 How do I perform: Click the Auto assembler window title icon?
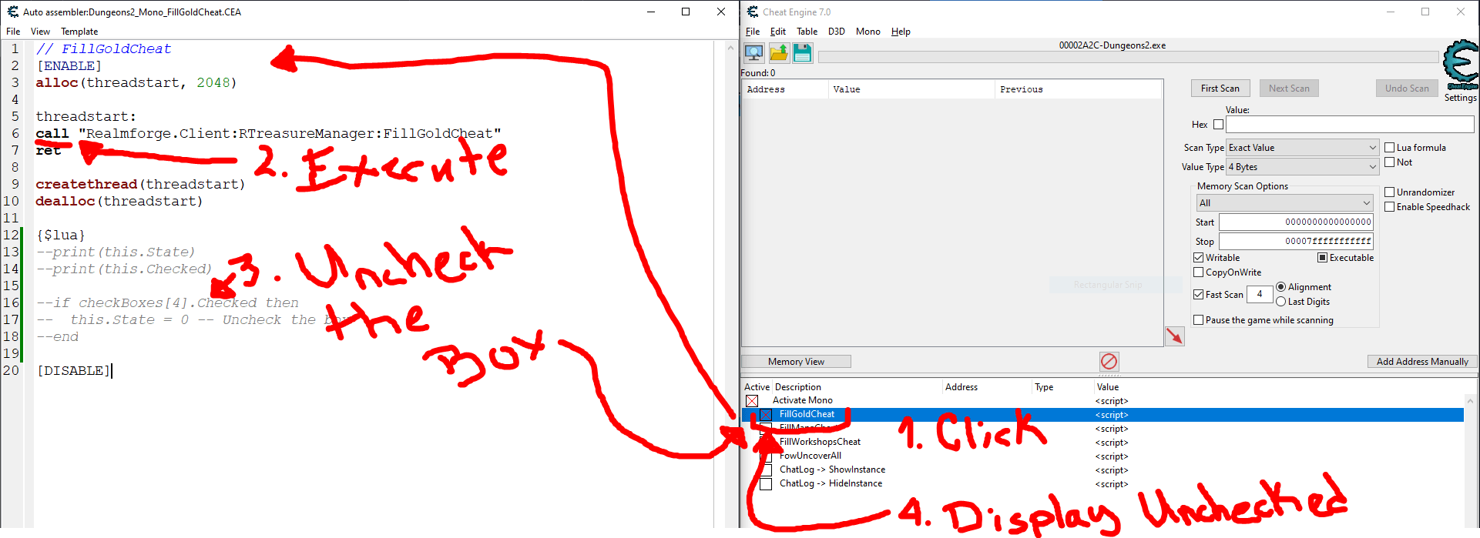click(12, 12)
